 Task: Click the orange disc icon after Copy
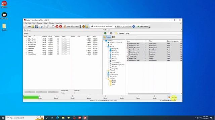tap(84, 26)
